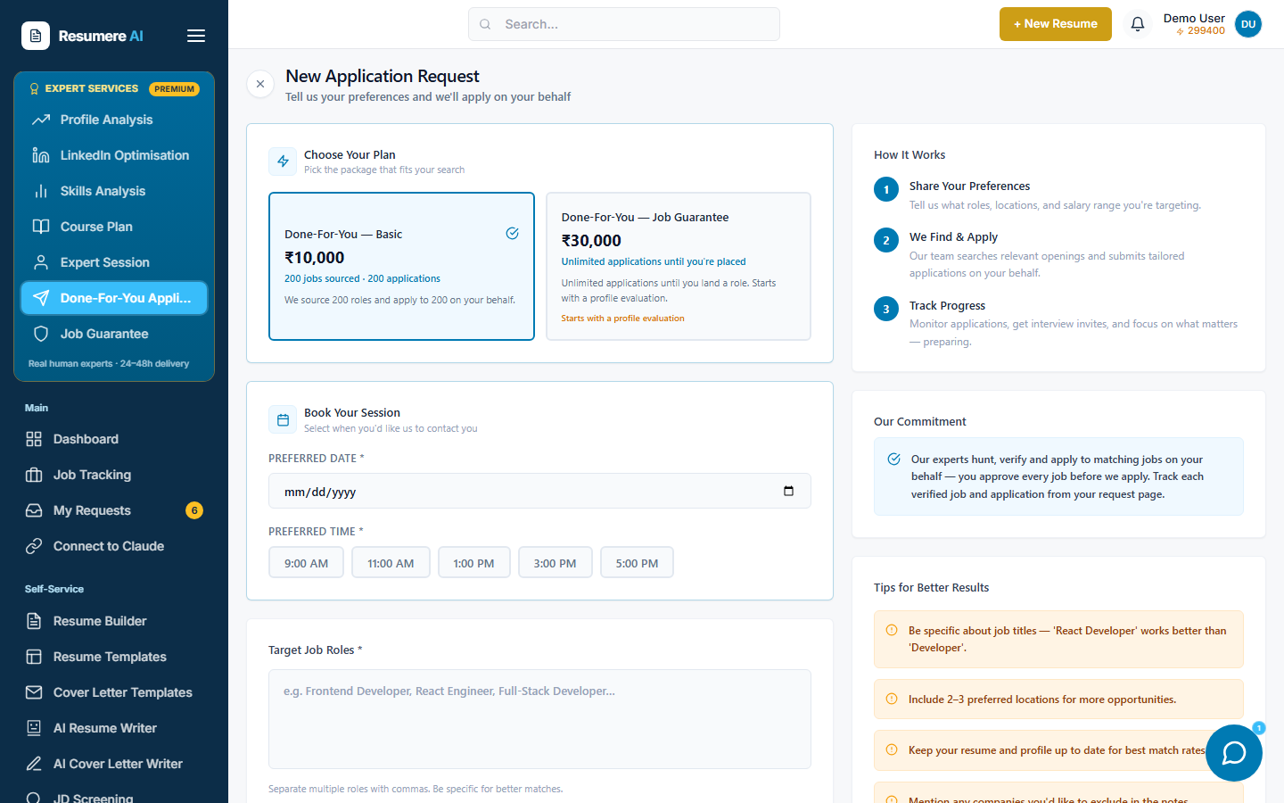Pick the 3:00 PM time slot
The image size is (1284, 803).
tap(555, 562)
